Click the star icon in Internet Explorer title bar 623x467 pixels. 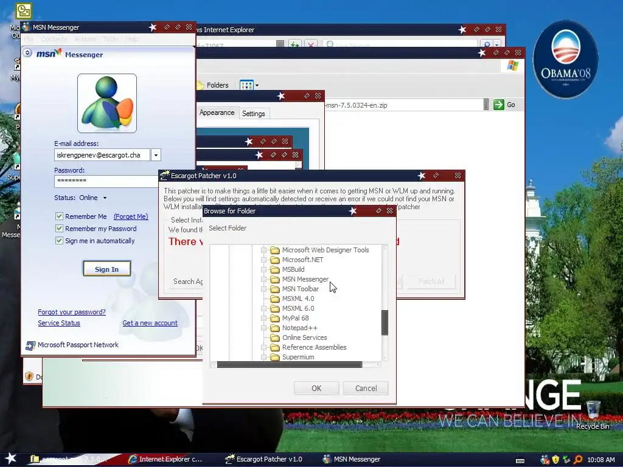point(462,29)
